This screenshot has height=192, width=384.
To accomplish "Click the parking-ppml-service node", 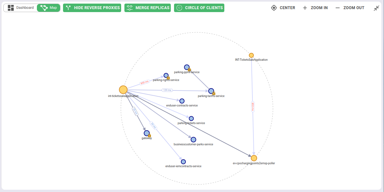I will 187,67.
